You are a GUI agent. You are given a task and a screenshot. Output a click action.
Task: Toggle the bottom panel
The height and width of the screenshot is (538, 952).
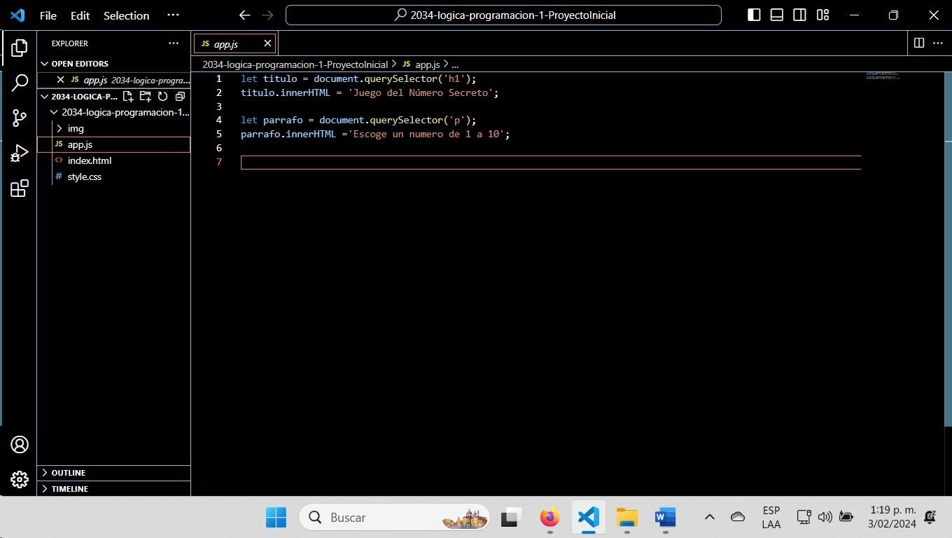pos(777,15)
